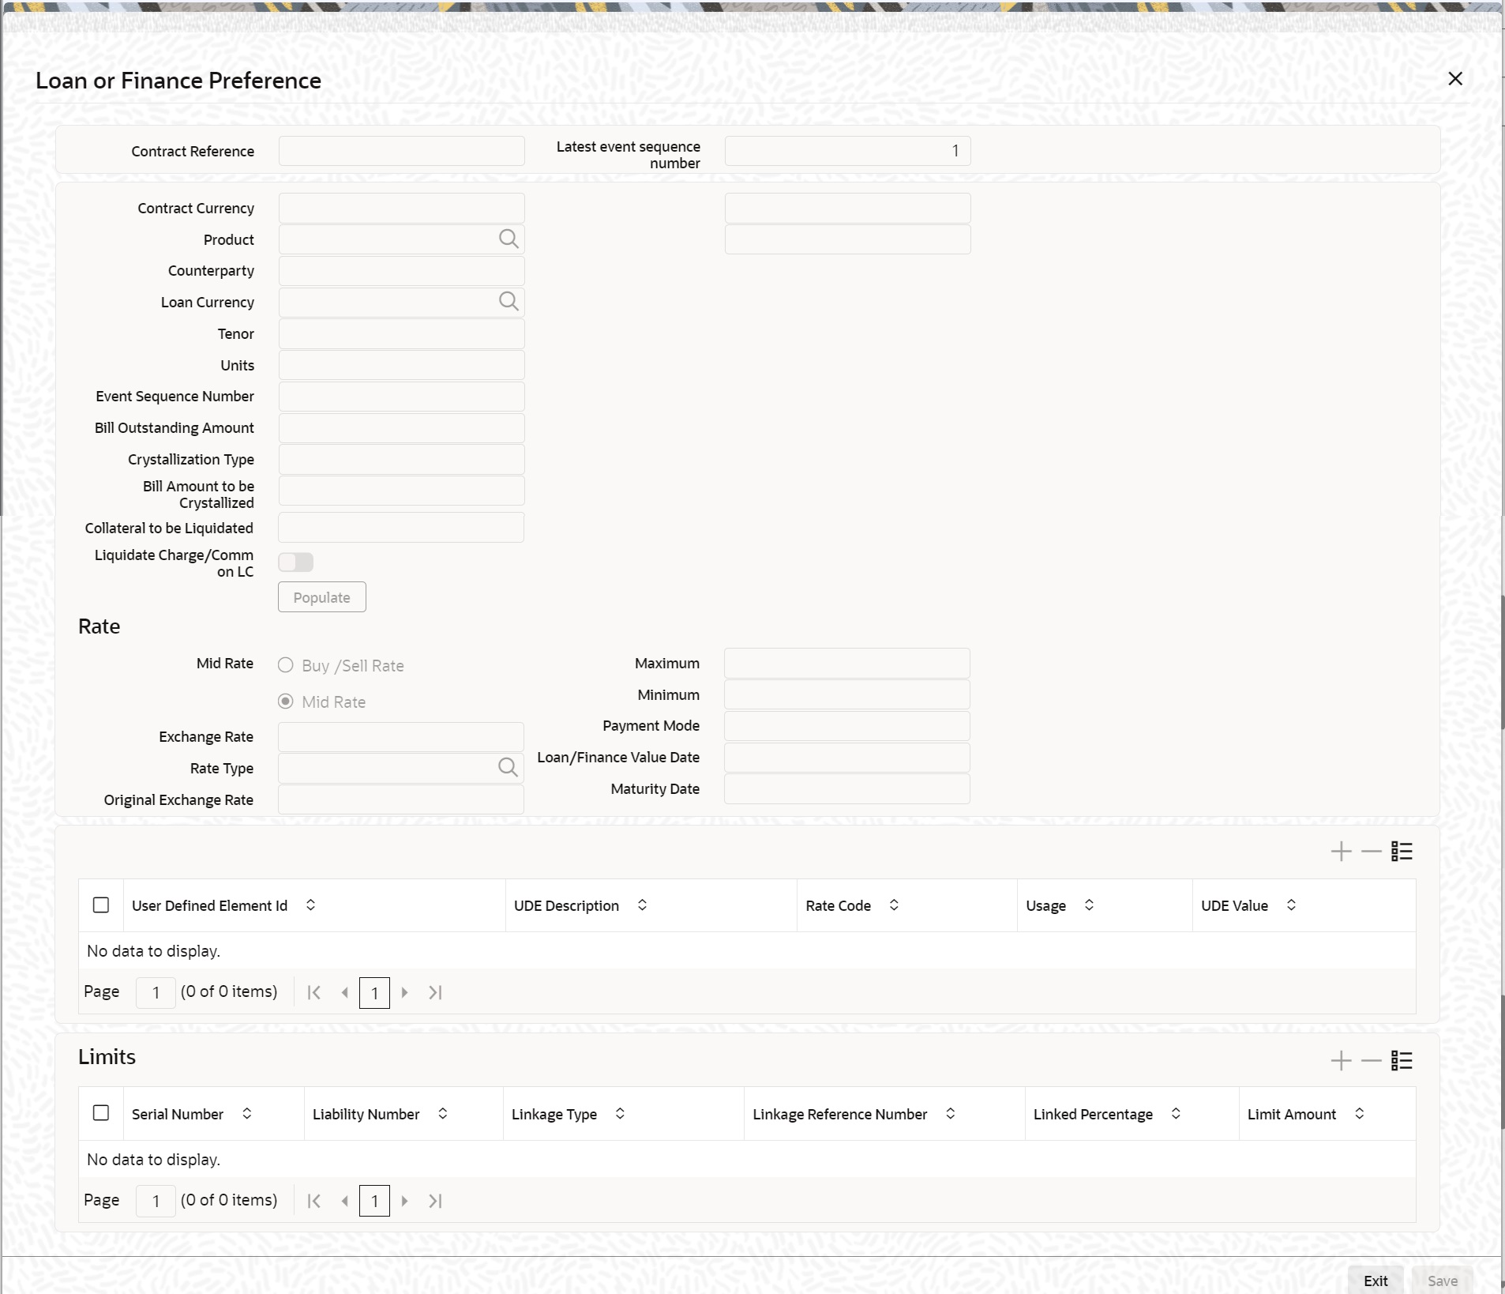Edit the Page number box in Limits table
Viewport: 1505px width, 1294px height.
click(156, 1201)
